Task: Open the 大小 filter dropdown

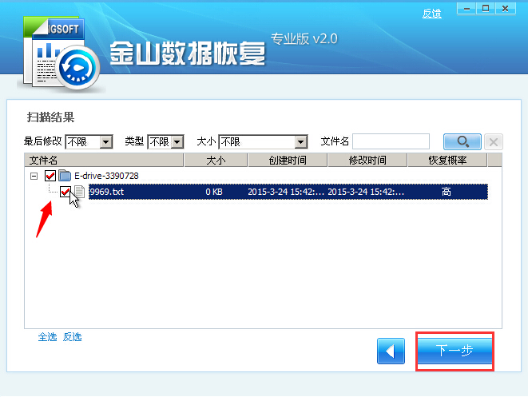Action: (264, 141)
